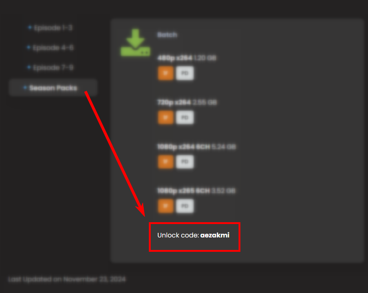Image resolution: width=368 pixels, height=293 pixels.
Task: Click the green Batch download icon
Action: pyautogui.click(x=135, y=43)
